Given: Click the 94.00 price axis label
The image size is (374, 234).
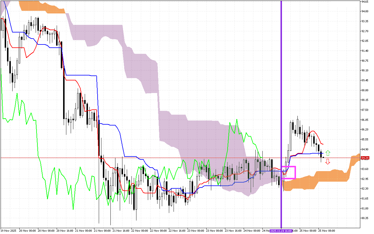Looking at the screenshot, I should pyautogui.click(x=365, y=11).
